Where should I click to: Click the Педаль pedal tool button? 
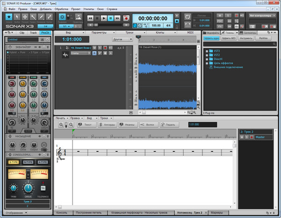[170, 125]
